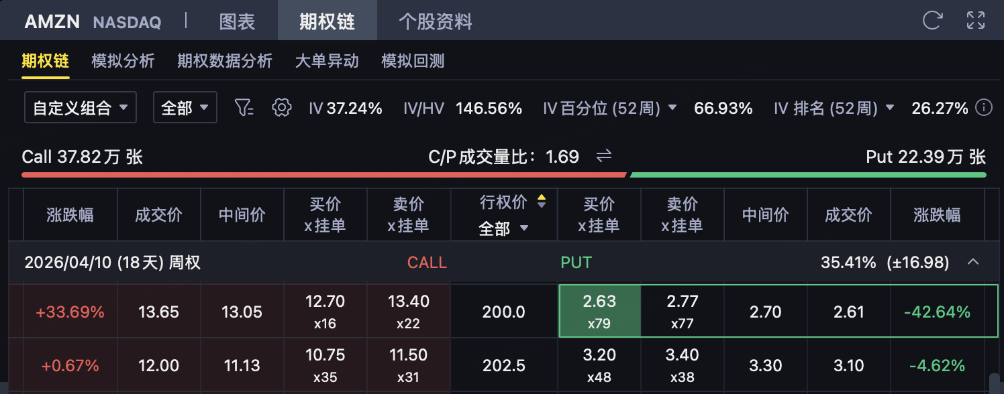The image size is (1004, 394).
Task: Collapse the 2026/04/10 expiration row
Action: click(972, 262)
